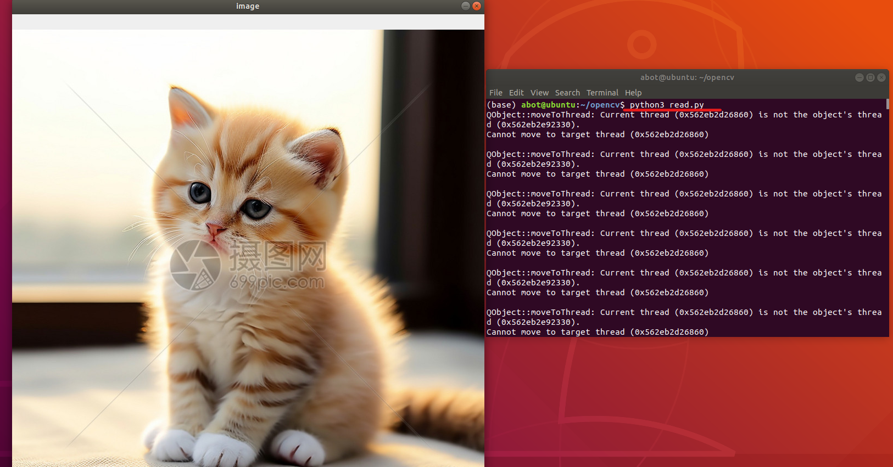Close the terminal window
The image size is (893, 467).
click(881, 77)
